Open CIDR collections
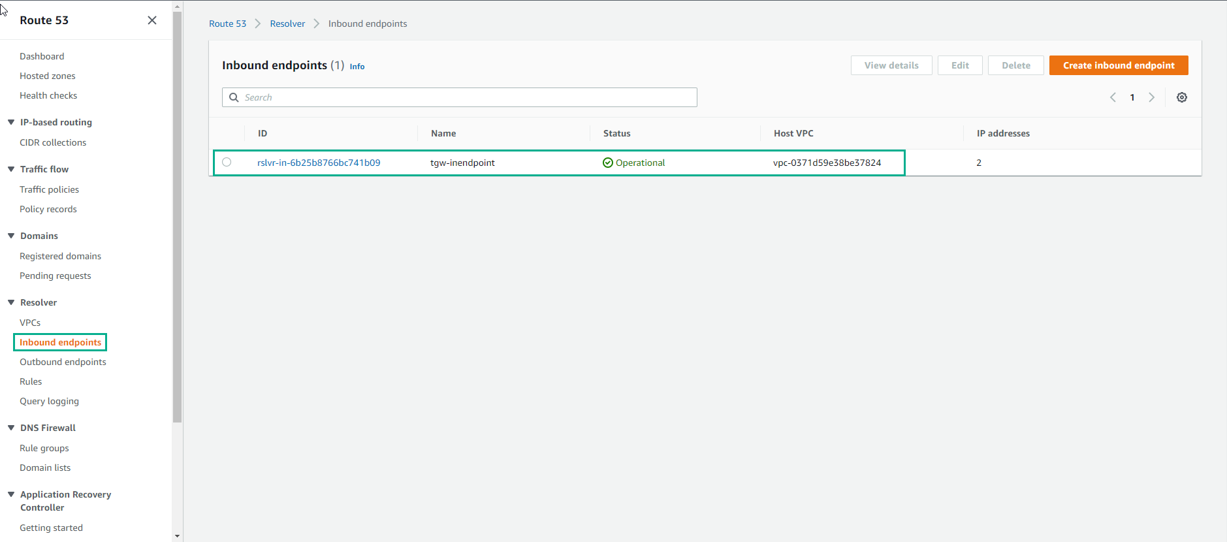Screen dimensions: 1227x542 [x=53, y=142]
